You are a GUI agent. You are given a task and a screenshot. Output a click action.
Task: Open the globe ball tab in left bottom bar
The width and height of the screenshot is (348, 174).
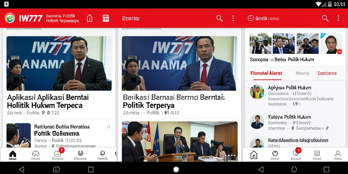click(35, 155)
